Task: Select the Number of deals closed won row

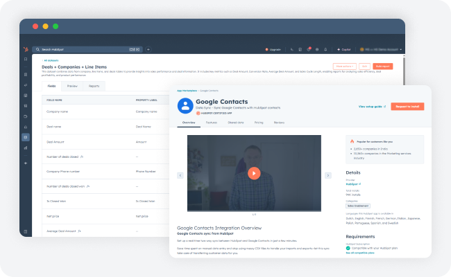Action: 105,186
